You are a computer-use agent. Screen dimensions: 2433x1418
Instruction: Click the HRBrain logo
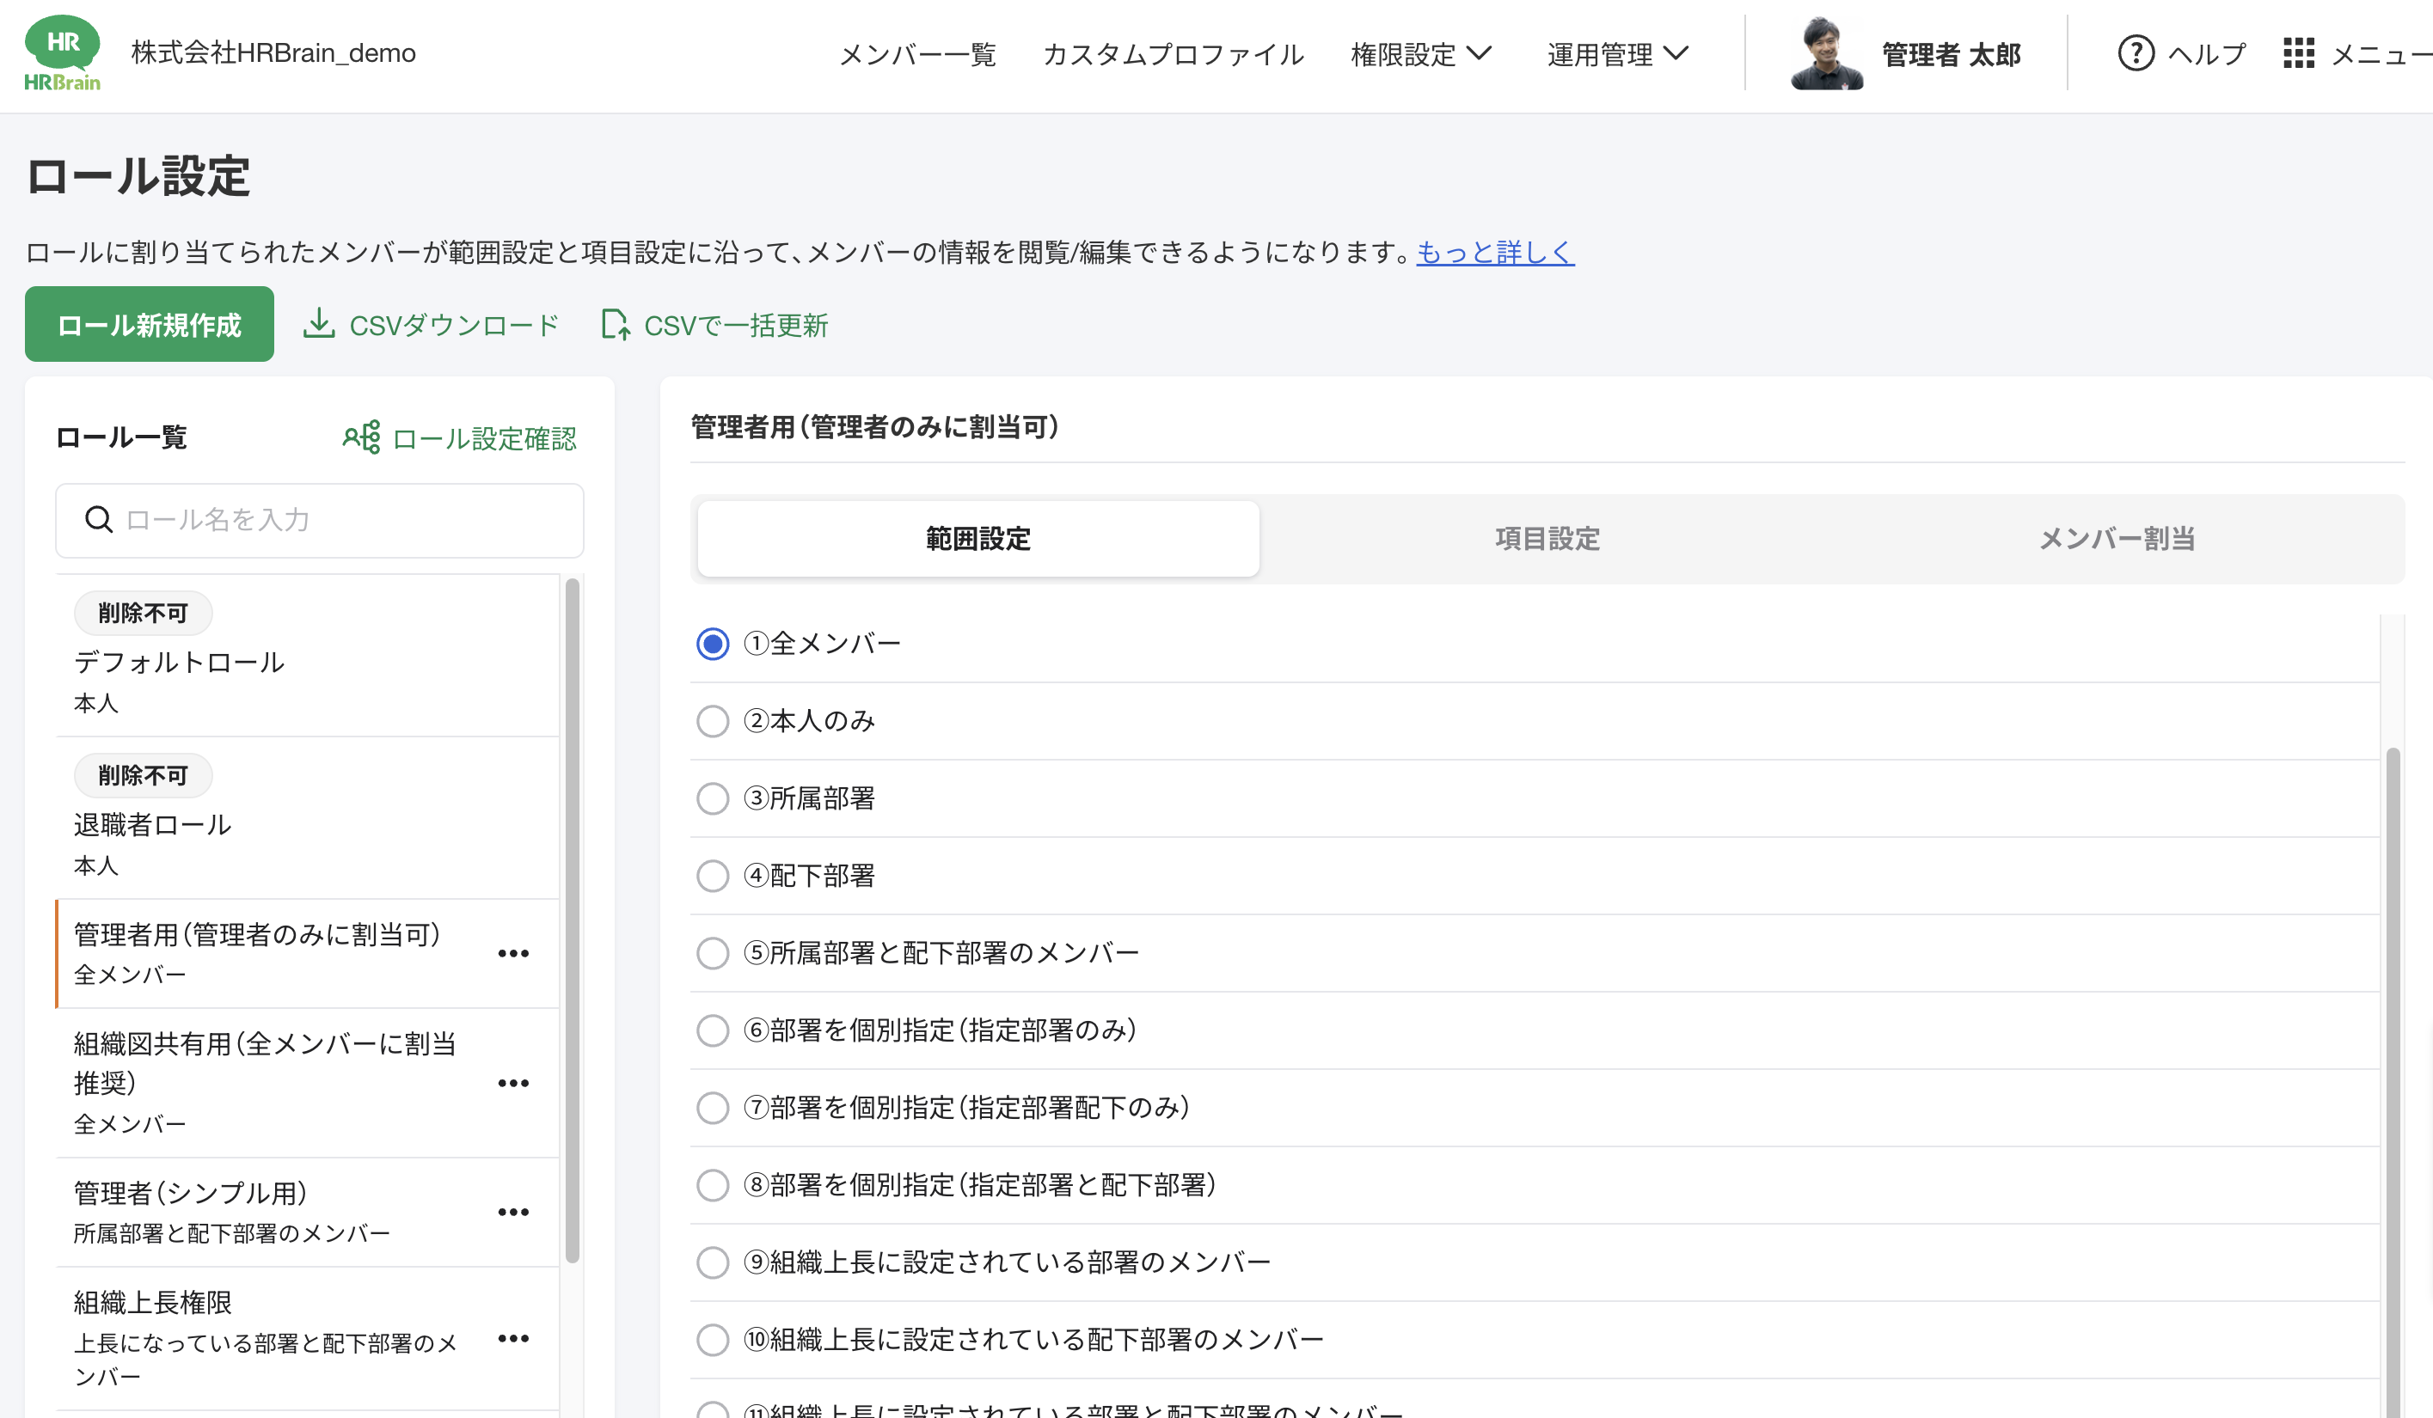[x=61, y=53]
